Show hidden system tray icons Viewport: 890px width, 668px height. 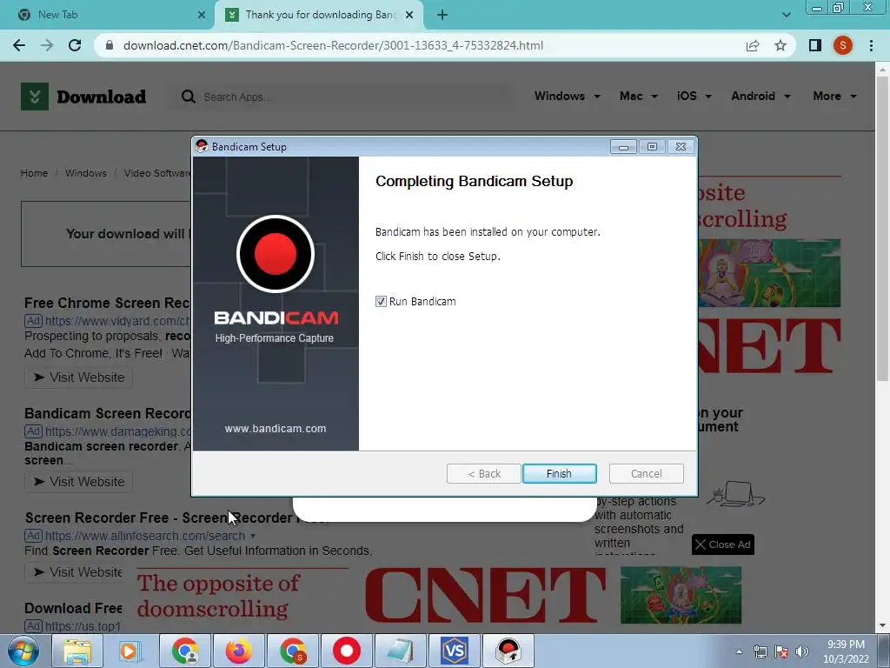tap(739, 651)
